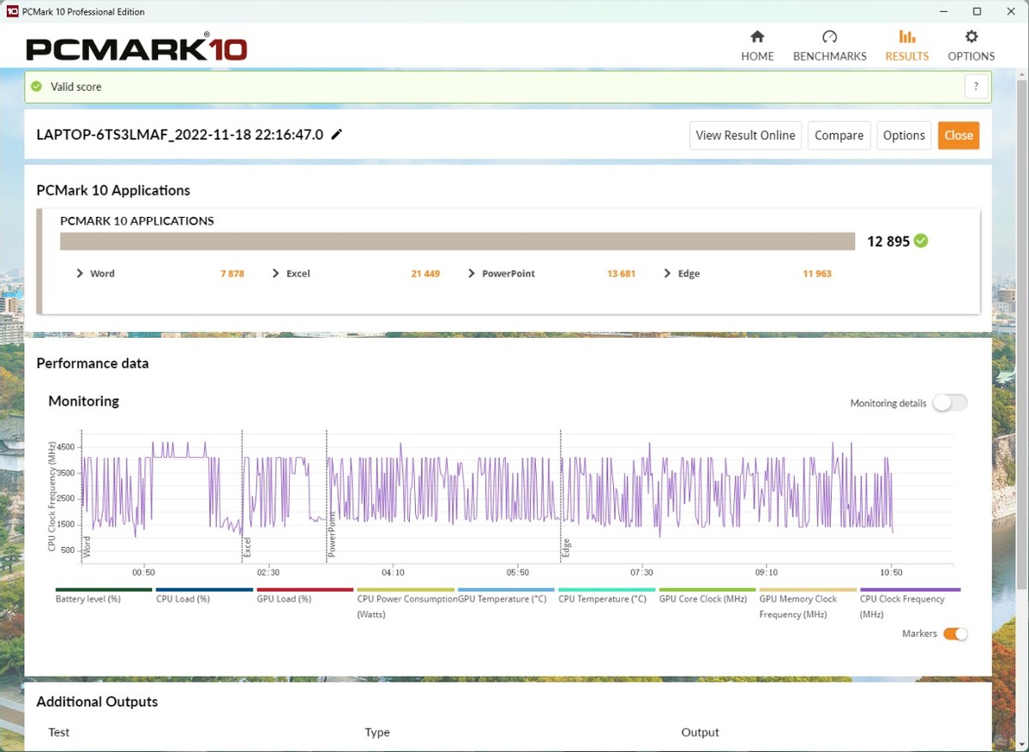1029x752 pixels.
Task: Expand the Edge score details
Action: click(668, 274)
